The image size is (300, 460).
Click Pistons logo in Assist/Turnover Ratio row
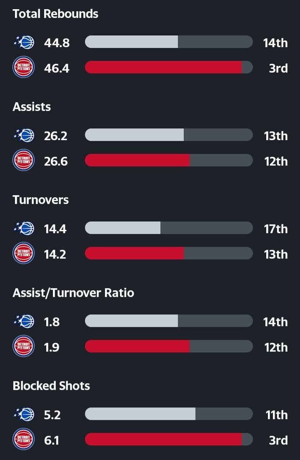coord(24,347)
